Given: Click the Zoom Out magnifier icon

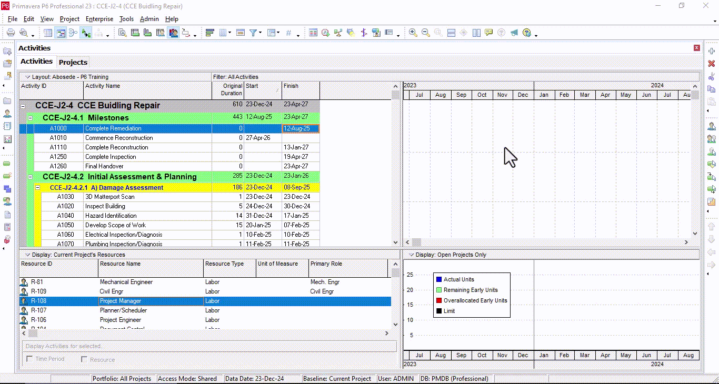Looking at the screenshot, I should coord(425,33).
